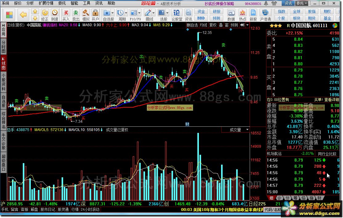The image size is (343, 218).
Task: Toggle the 窗 window button
Action: click(227, 25)
